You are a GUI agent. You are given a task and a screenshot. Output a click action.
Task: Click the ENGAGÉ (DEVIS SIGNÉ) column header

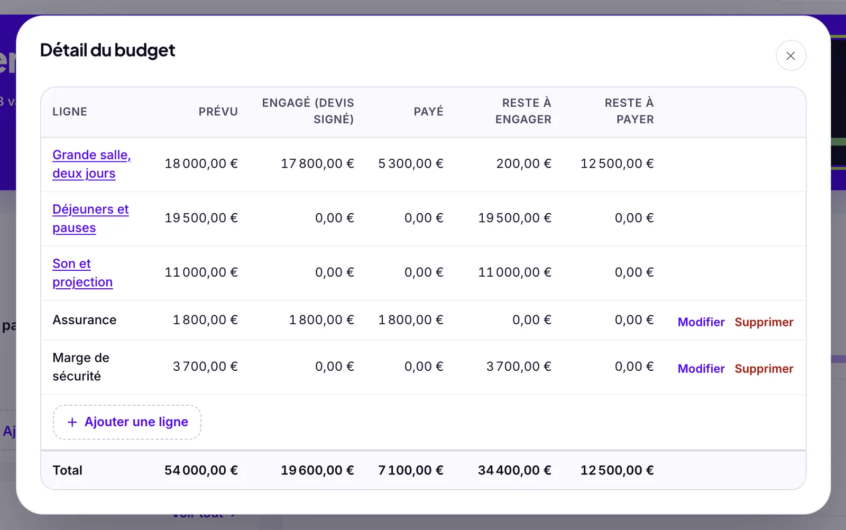coord(308,111)
